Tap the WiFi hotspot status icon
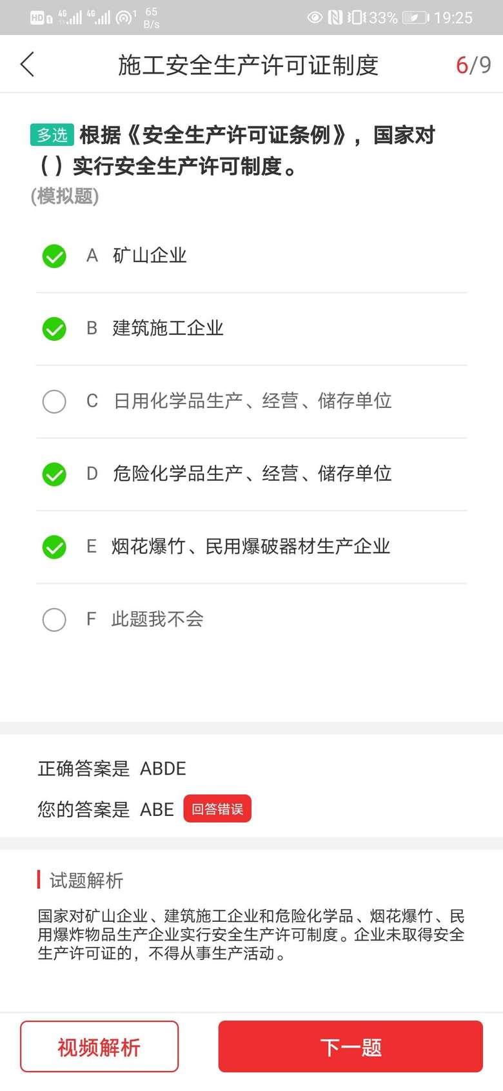Viewport: 503px width, 1091px height. (x=125, y=17)
